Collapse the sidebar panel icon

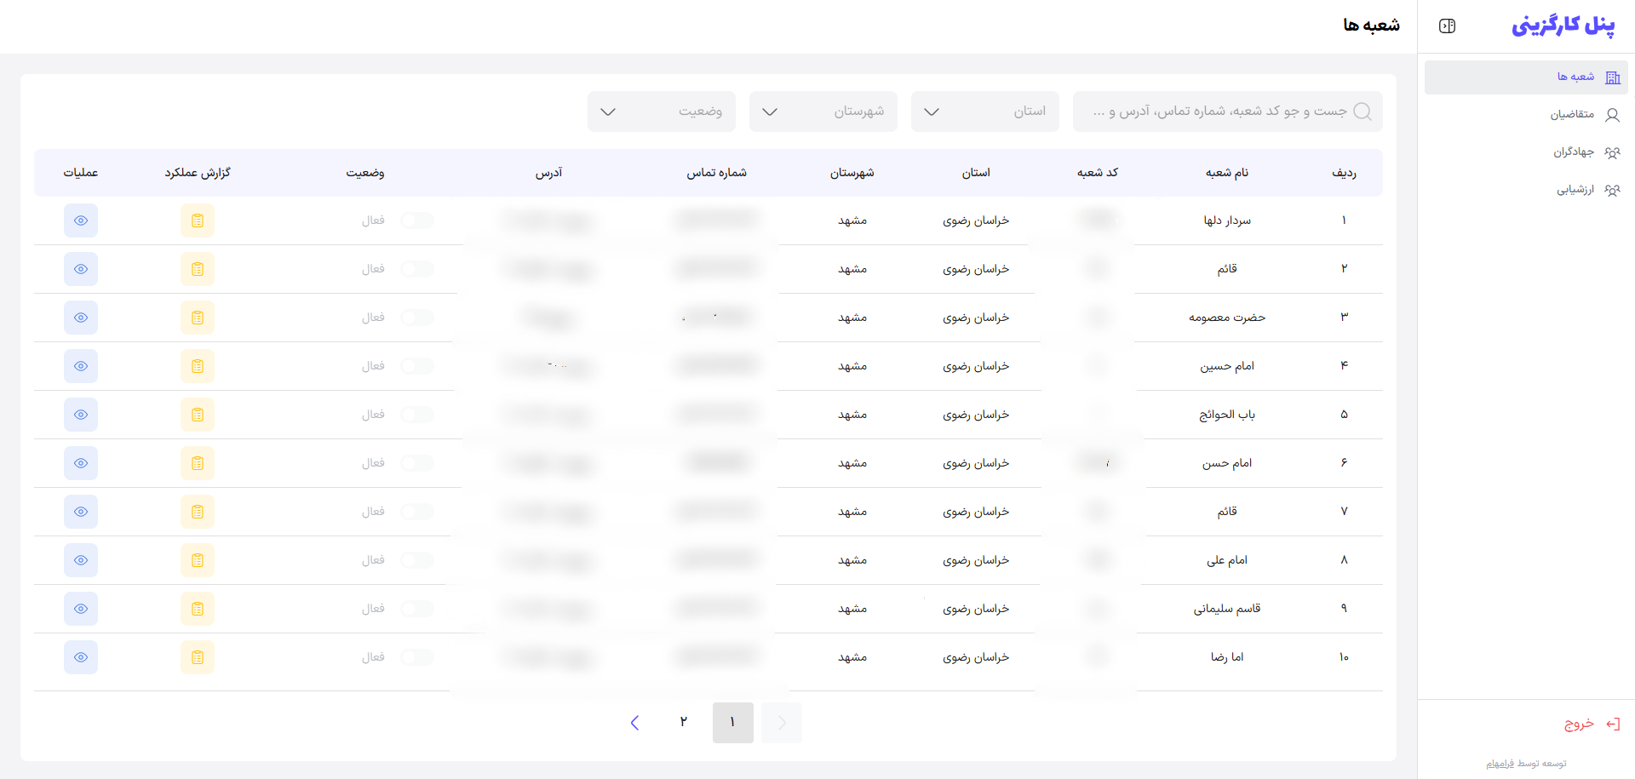pos(1447,26)
